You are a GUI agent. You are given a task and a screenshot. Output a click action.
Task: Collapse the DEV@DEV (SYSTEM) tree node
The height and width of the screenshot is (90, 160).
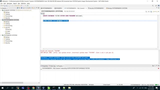click(x=1, y=10)
